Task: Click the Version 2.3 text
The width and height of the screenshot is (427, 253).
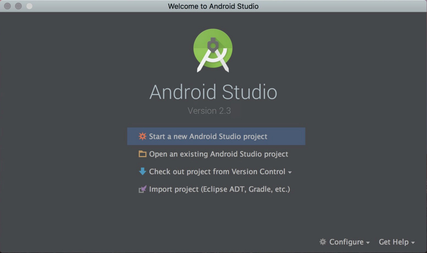Action: [x=209, y=111]
